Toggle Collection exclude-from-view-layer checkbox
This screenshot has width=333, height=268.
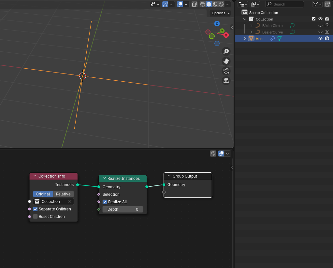[314, 19]
